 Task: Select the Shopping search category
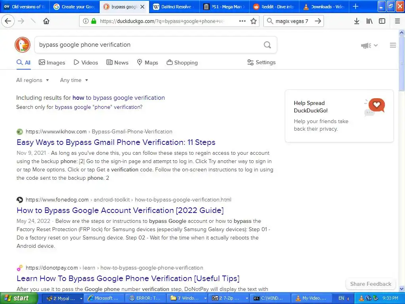182,63
